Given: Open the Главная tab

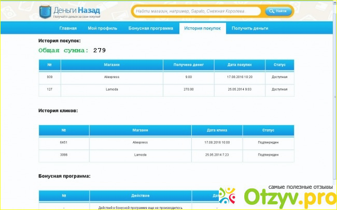Looking at the screenshot, I should (68, 28).
